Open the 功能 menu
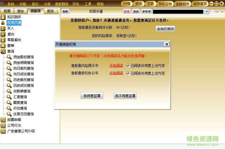This screenshot has width=225, height=150. [23, 4]
